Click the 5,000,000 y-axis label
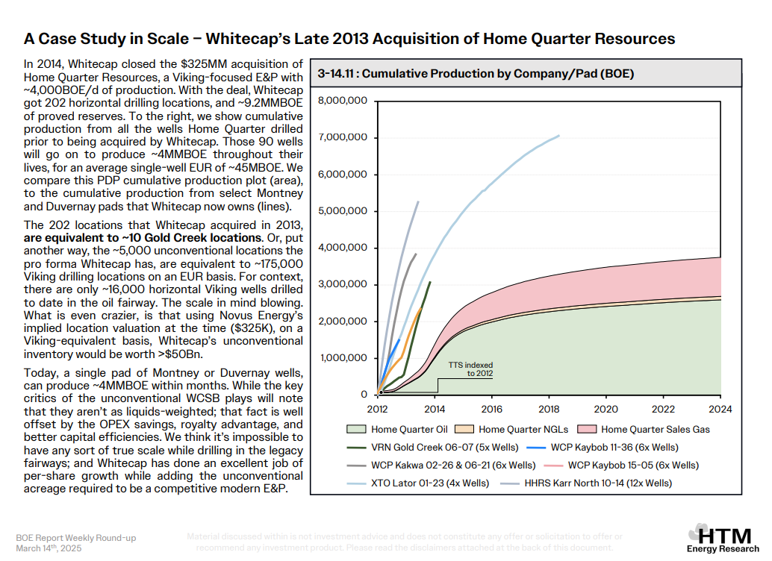This screenshot has width=772, height=561. click(343, 210)
